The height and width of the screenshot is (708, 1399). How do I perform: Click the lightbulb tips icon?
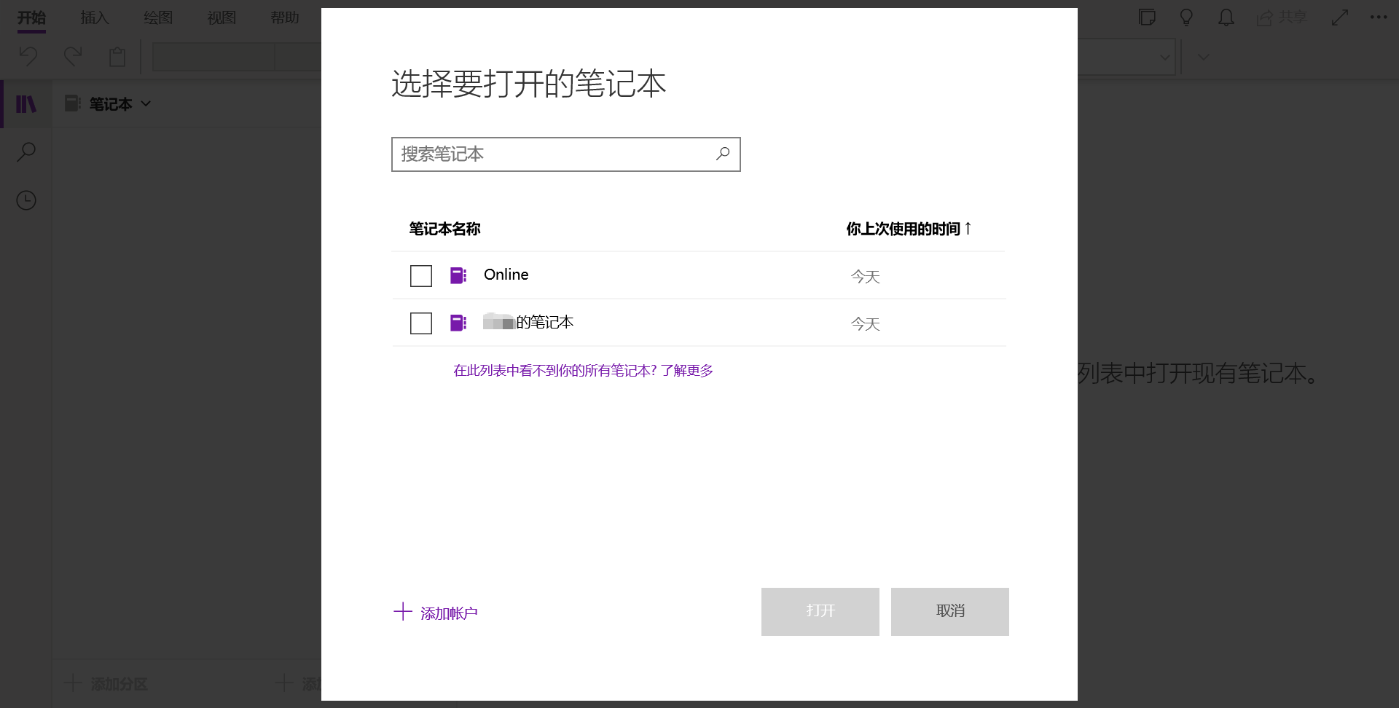[x=1186, y=17]
